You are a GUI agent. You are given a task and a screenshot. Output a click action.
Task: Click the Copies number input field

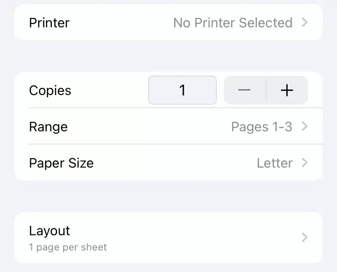[x=182, y=90]
